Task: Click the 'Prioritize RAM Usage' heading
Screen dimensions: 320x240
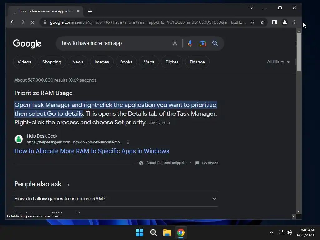Action: tap(44, 93)
